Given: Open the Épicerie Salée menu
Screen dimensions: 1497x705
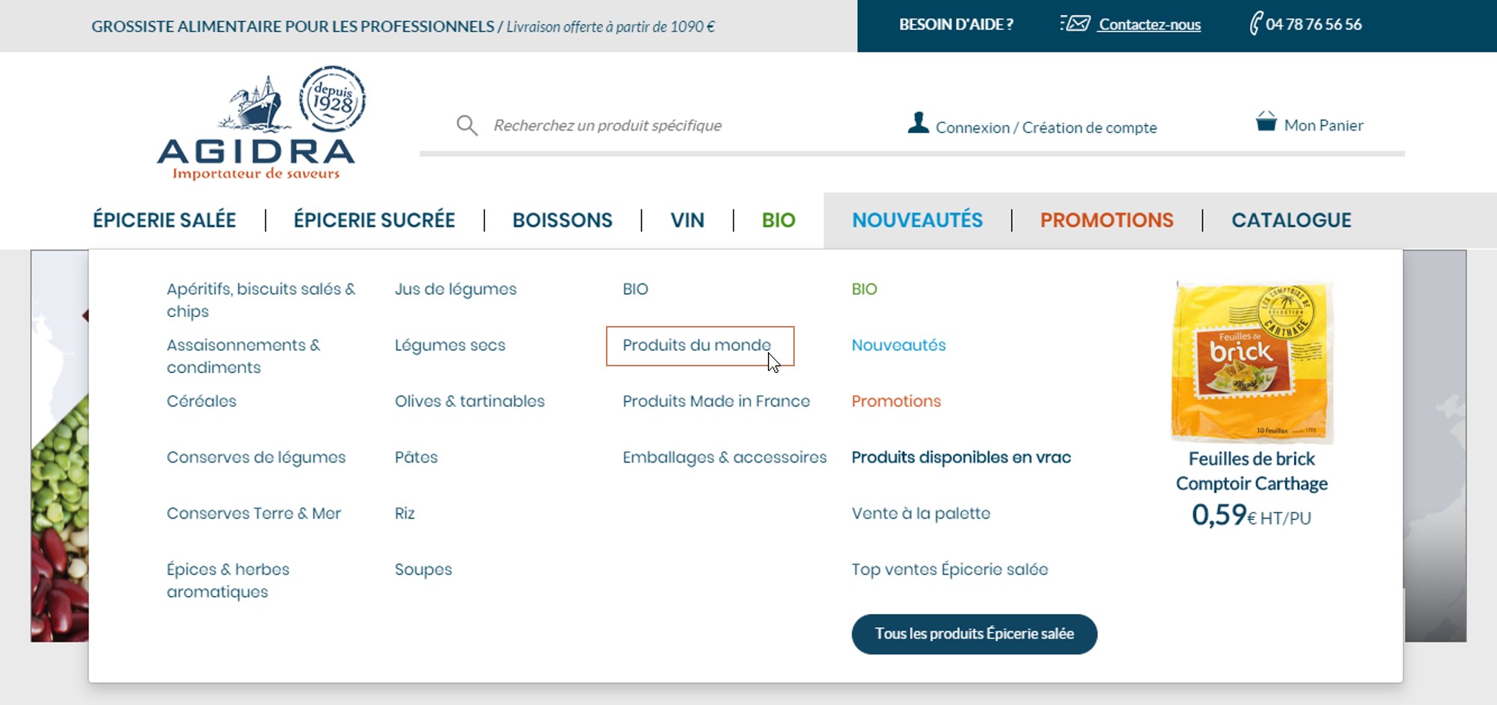Looking at the screenshot, I should (x=164, y=220).
